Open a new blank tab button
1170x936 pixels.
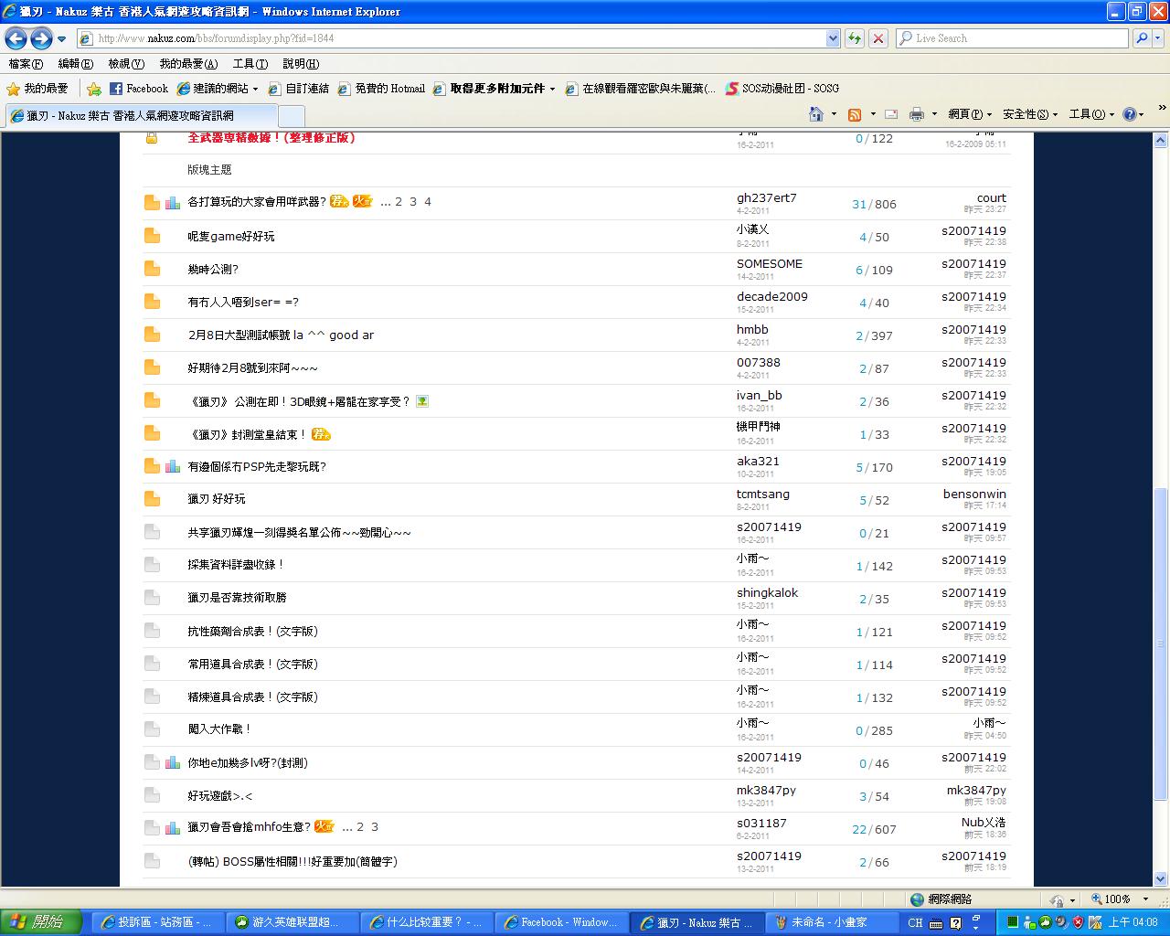point(291,116)
